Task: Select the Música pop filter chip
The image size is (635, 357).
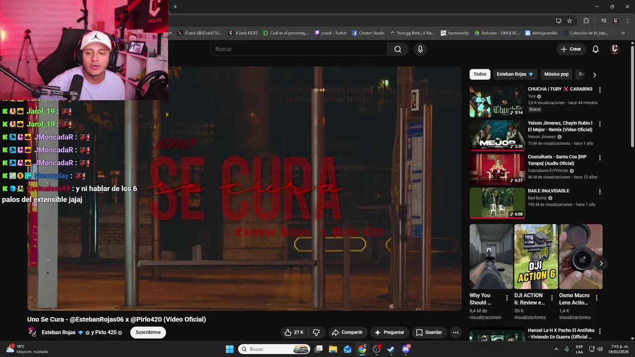Action: click(x=556, y=74)
